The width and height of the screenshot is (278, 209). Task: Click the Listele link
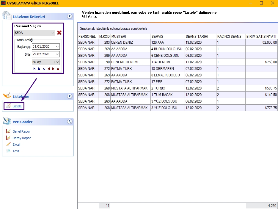tap(17, 106)
